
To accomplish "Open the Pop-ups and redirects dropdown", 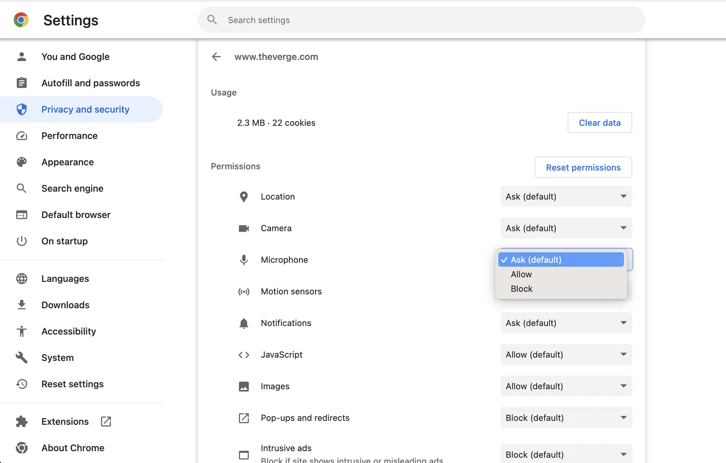I will pos(566,418).
